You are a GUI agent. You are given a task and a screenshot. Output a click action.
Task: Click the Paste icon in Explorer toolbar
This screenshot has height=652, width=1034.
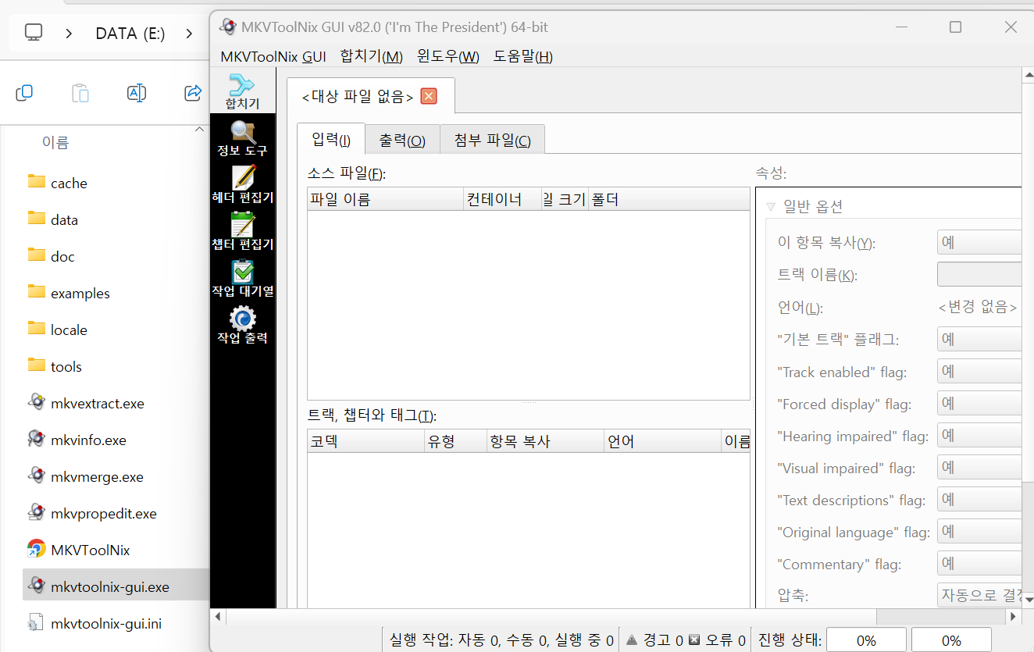click(x=80, y=93)
